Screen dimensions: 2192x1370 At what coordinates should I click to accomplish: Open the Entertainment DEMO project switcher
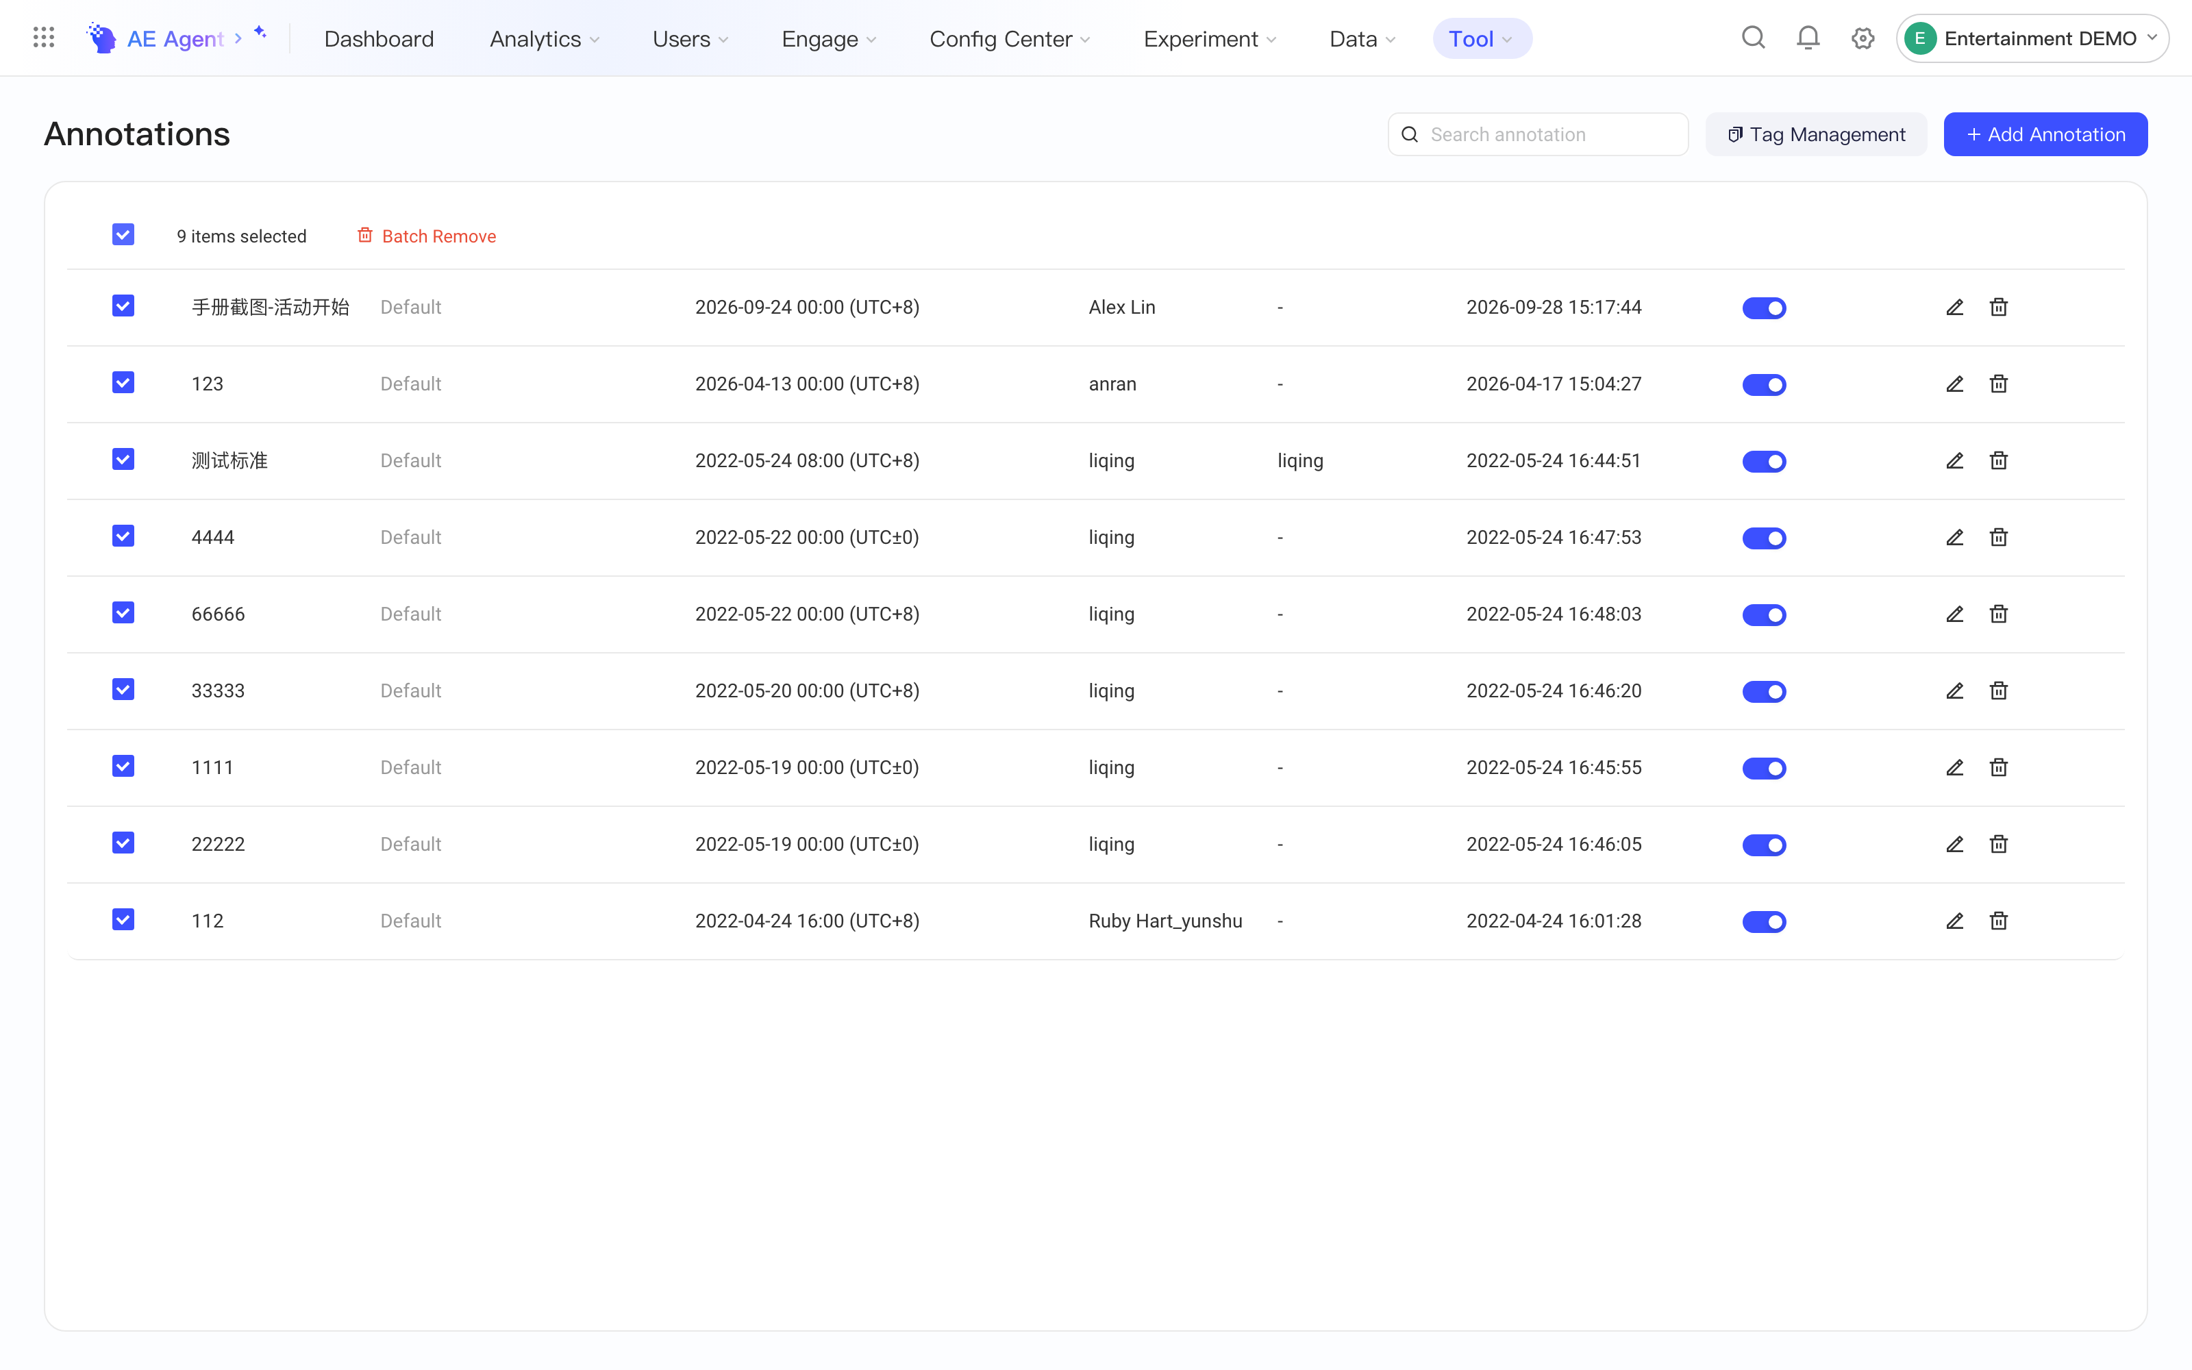[2032, 38]
